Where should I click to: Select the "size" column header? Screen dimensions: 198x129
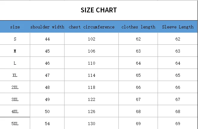pyautogui.click(x=15, y=27)
